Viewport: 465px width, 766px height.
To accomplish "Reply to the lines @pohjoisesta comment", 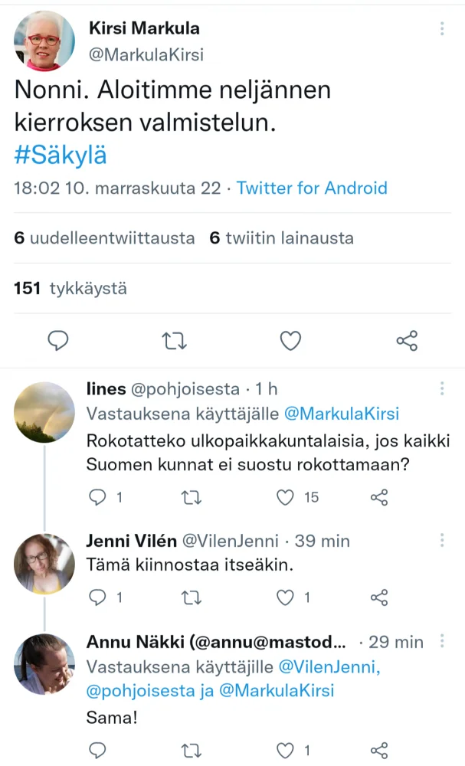I will point(97,498).
